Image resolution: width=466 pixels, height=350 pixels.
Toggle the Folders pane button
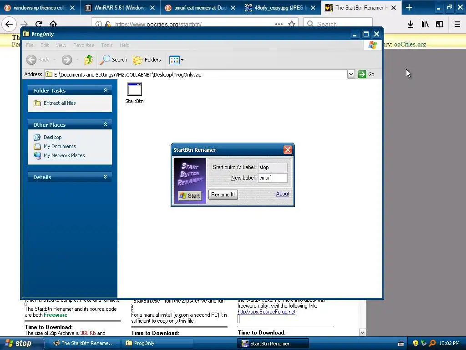[x=147, y=60]
